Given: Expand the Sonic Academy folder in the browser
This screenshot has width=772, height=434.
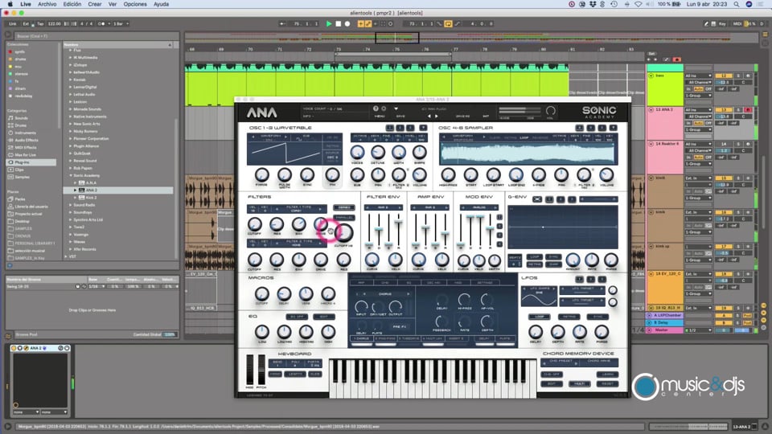Looking at the screenshot, I should click(x=71, y=176).
